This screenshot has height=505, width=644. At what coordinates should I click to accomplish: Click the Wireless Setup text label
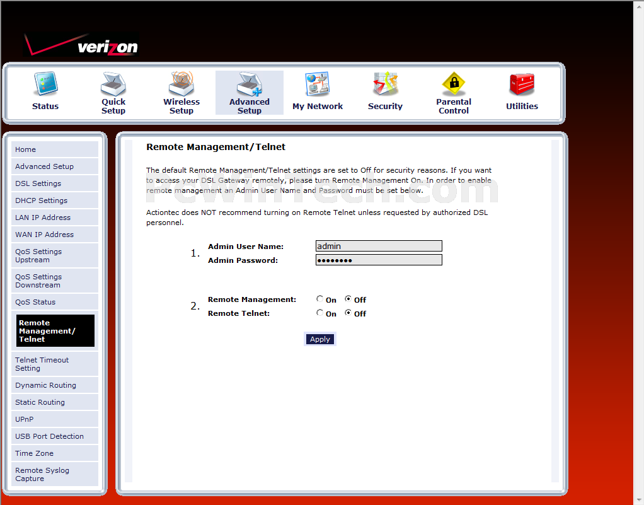click(181, 106)
